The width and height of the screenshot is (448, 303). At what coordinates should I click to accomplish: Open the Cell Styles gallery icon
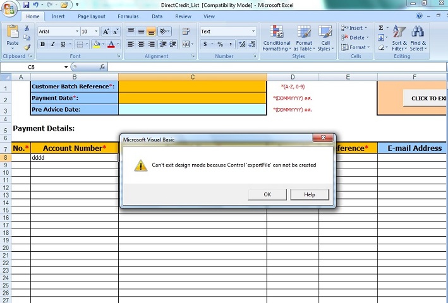[x=325, y=32]
